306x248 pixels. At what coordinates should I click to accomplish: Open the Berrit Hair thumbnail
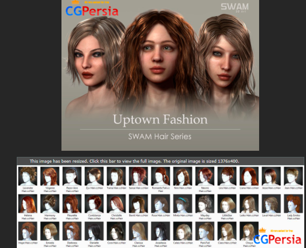138,204
